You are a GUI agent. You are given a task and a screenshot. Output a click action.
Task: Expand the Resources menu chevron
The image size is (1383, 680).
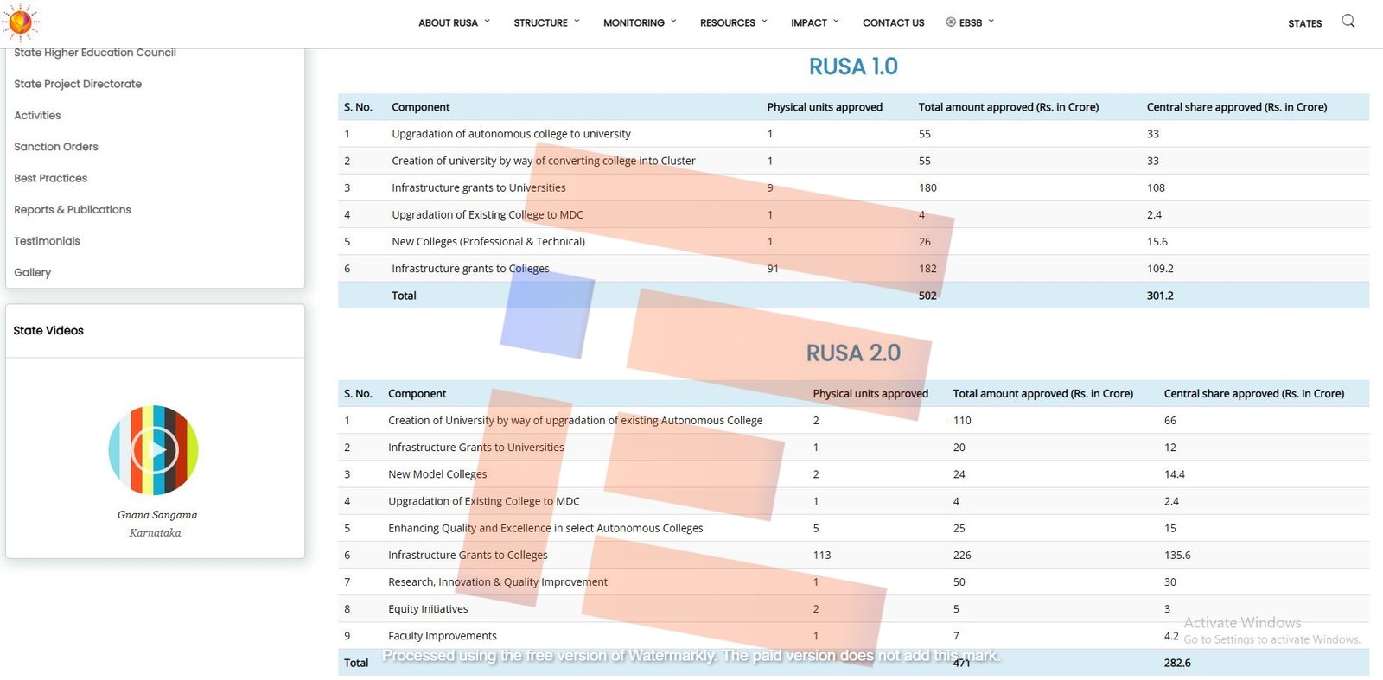764,22
